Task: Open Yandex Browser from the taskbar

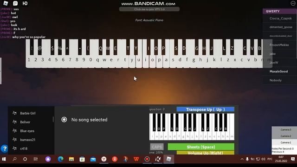Action: click(104, 159)
